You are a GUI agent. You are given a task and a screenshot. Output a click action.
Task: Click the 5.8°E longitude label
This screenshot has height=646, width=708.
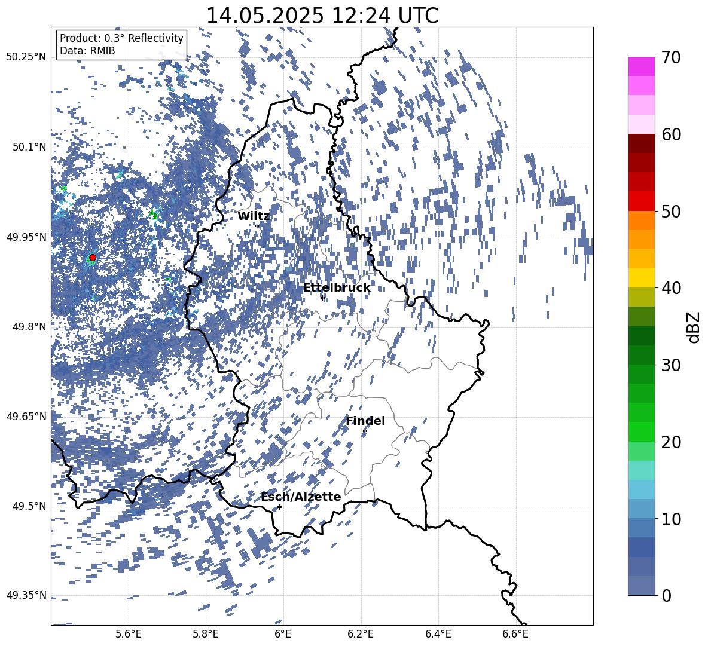pos(206,634)
